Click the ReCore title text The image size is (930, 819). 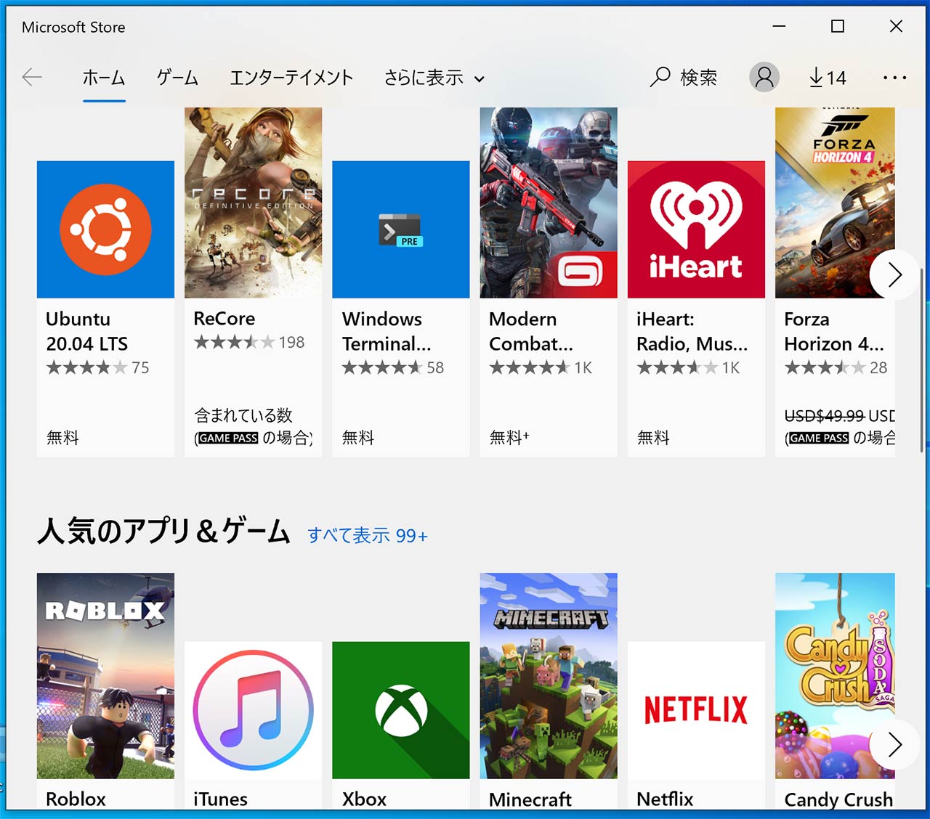tap(224, 318)
